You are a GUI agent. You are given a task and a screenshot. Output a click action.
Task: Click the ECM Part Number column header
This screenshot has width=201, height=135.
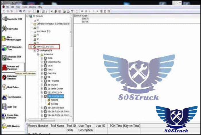[81, 16]
